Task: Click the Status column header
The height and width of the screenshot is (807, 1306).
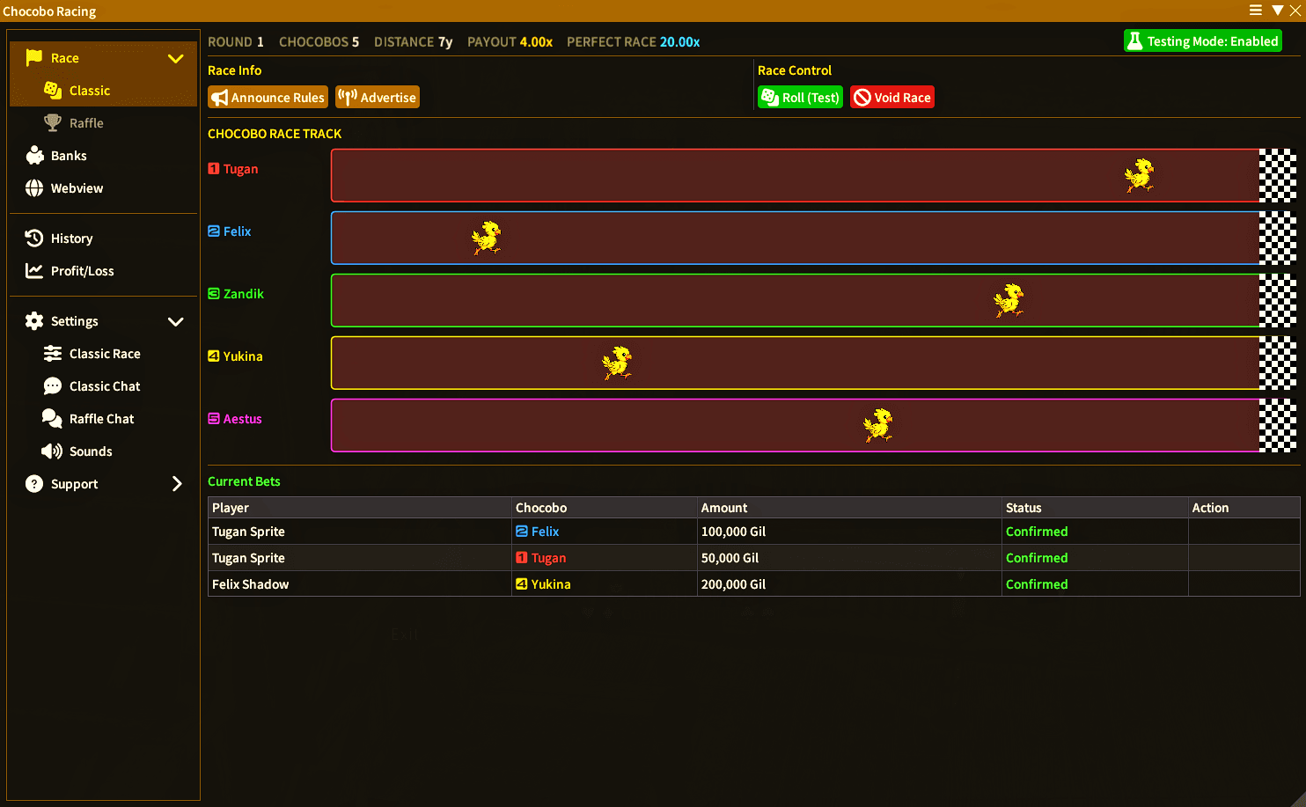Action: click(1095, 508)
